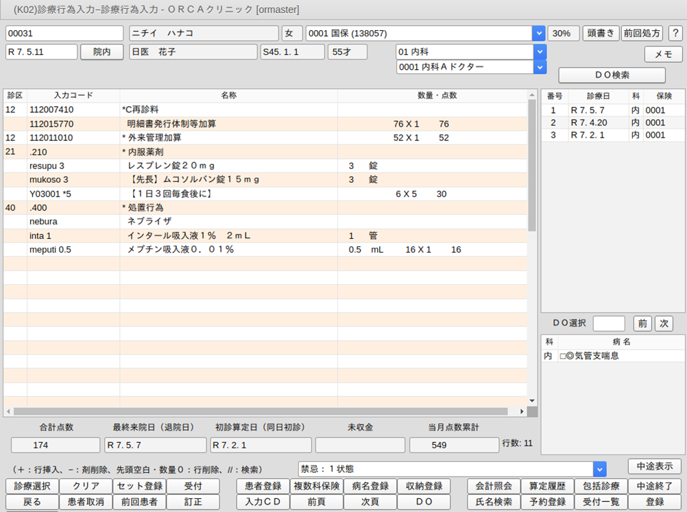The width and height of the screenshot is (687, 512).
Task: Click the 中途終了 button
Action: click(x=654, y=486)
